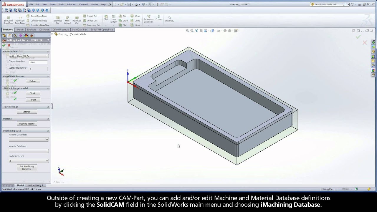Open the Insert menu

53,4
